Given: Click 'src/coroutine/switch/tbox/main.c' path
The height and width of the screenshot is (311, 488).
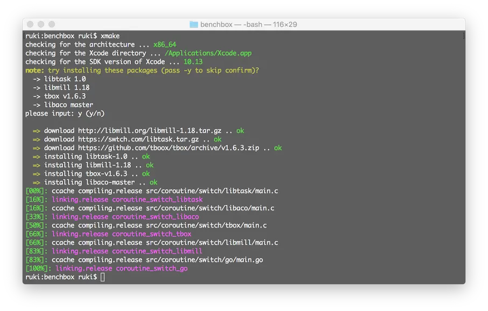Looking at the screenshot, I should tap(206, 225).
